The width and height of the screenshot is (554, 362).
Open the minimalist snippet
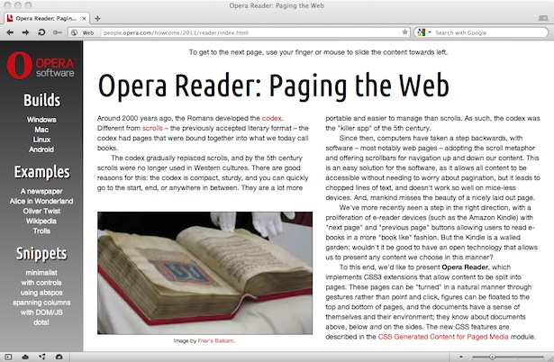41,273
